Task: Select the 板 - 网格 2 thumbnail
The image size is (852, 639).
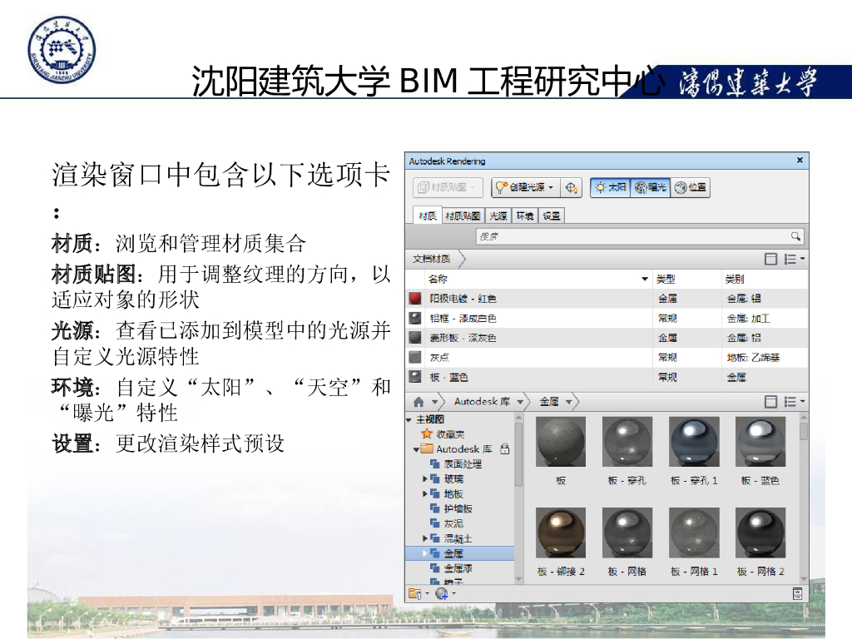Action: point(760,532)
